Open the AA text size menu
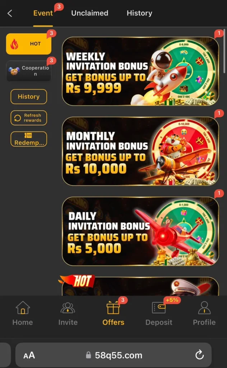 29,355
